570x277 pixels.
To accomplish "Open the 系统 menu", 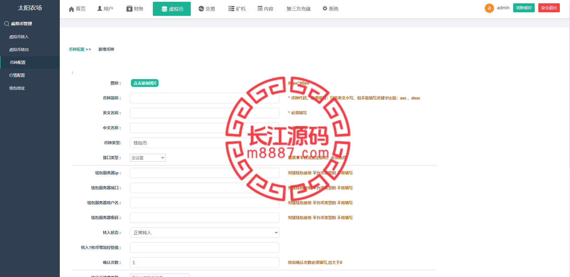I will tap(330, 9).
